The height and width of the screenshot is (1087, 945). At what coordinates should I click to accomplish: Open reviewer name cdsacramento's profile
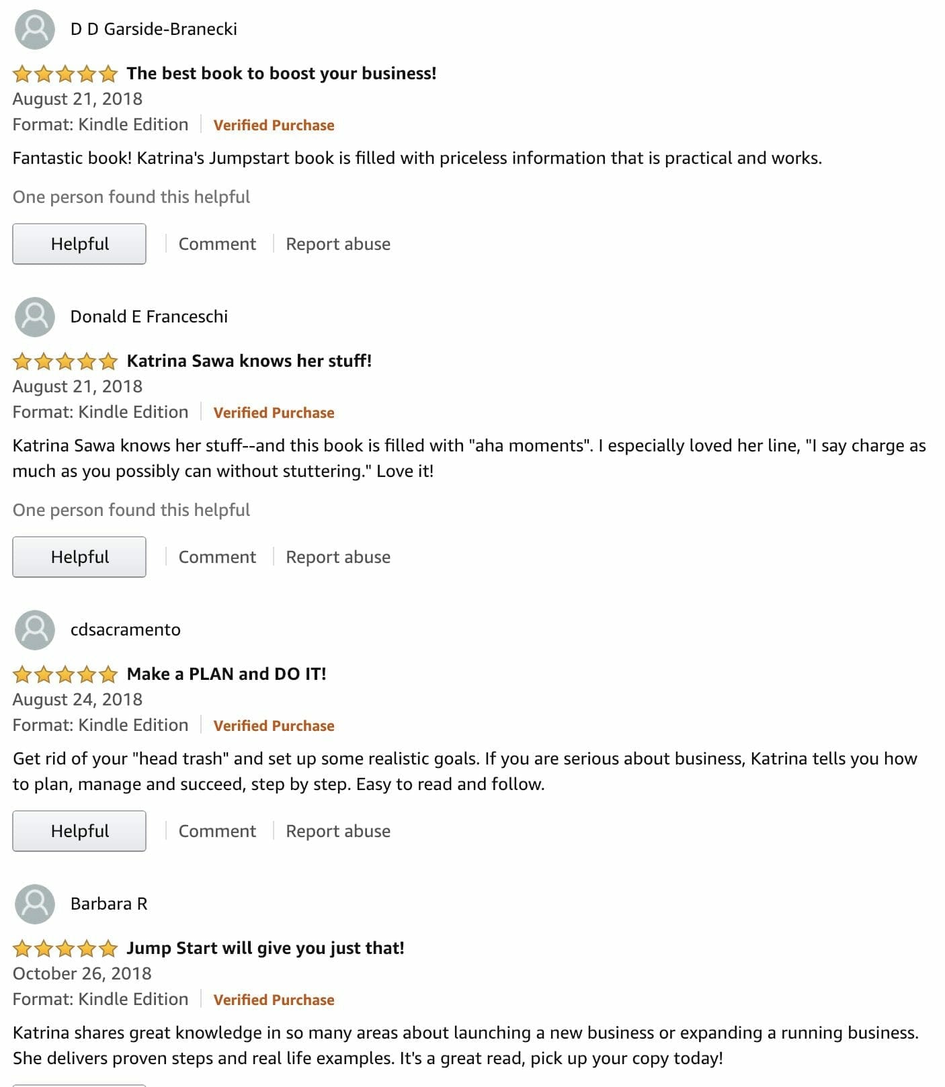click(126, 629)
